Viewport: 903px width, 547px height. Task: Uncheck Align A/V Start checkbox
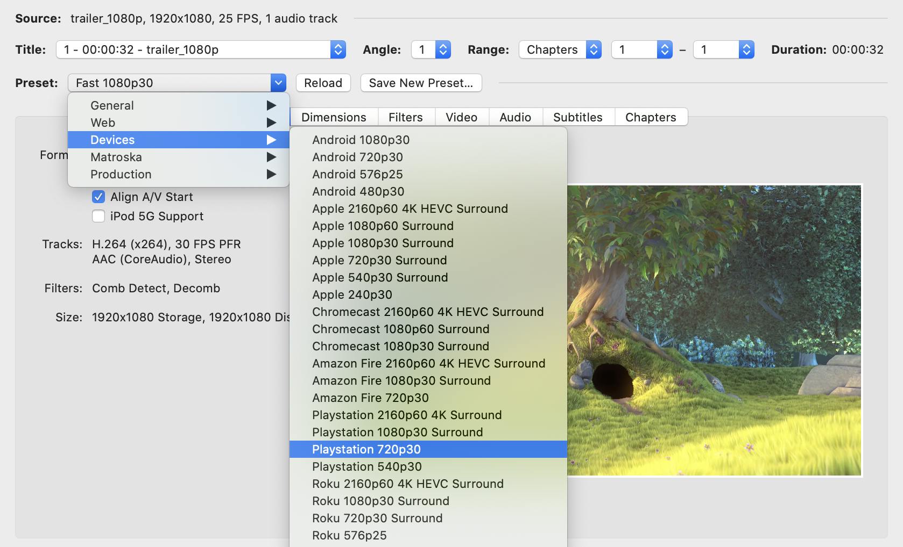[x=98, y=197]
